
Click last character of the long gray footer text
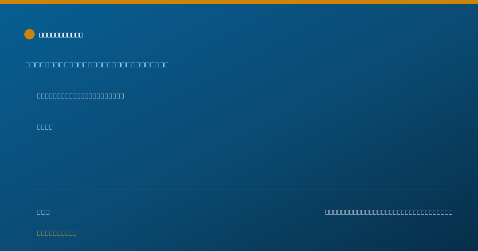click(450, 212)
